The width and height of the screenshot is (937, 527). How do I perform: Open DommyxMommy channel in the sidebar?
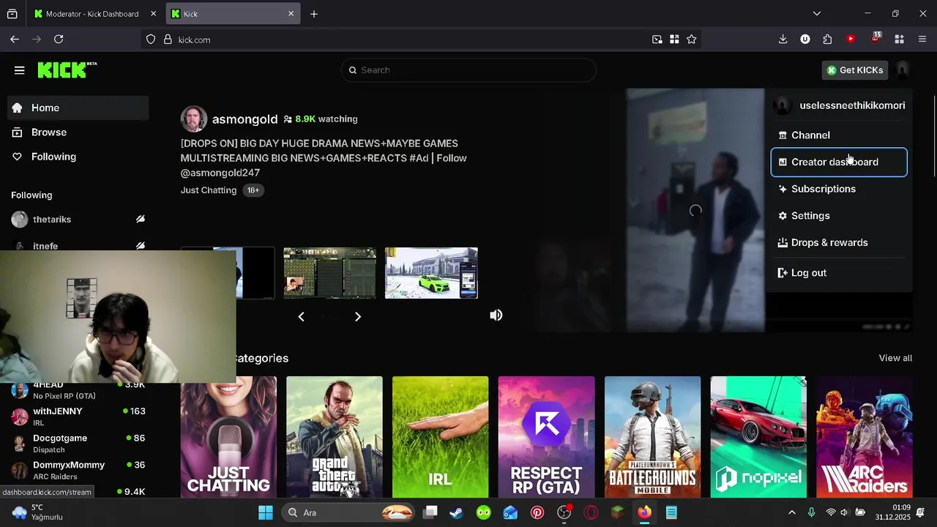click(78, 471)
